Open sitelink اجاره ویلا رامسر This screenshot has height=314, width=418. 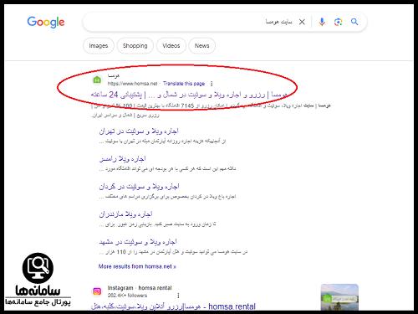[123, 159]
